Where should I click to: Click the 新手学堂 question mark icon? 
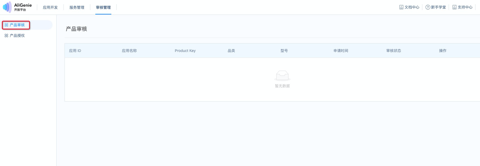pos(428,7)
